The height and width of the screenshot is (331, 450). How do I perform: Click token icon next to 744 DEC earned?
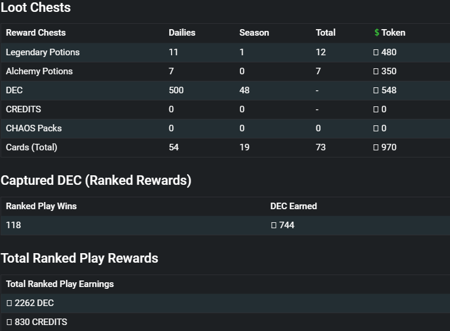[274, 225]
